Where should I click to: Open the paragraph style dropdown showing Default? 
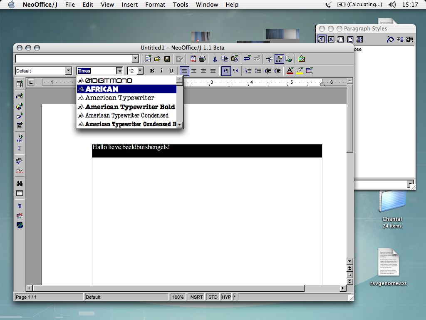coord(69,71)
